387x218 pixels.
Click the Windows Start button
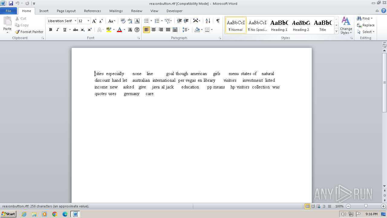8,214
